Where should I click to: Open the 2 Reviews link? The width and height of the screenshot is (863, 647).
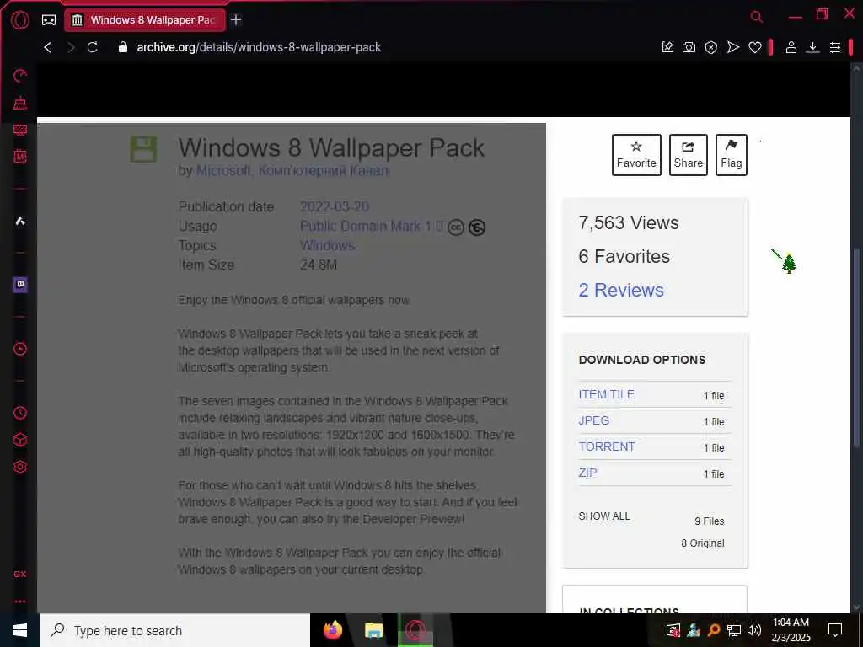[621, 290]
